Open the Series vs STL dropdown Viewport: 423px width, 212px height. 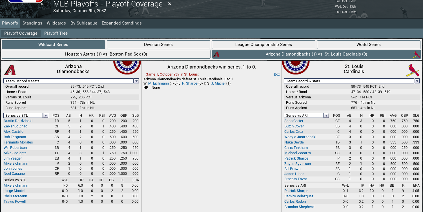point(46,116)
